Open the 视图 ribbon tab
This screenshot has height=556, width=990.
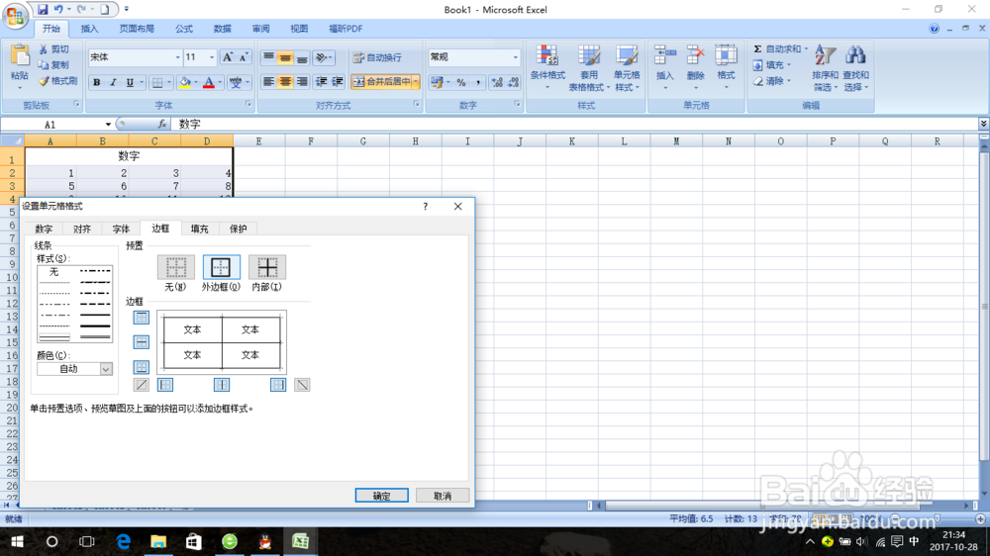click(299, 29)
